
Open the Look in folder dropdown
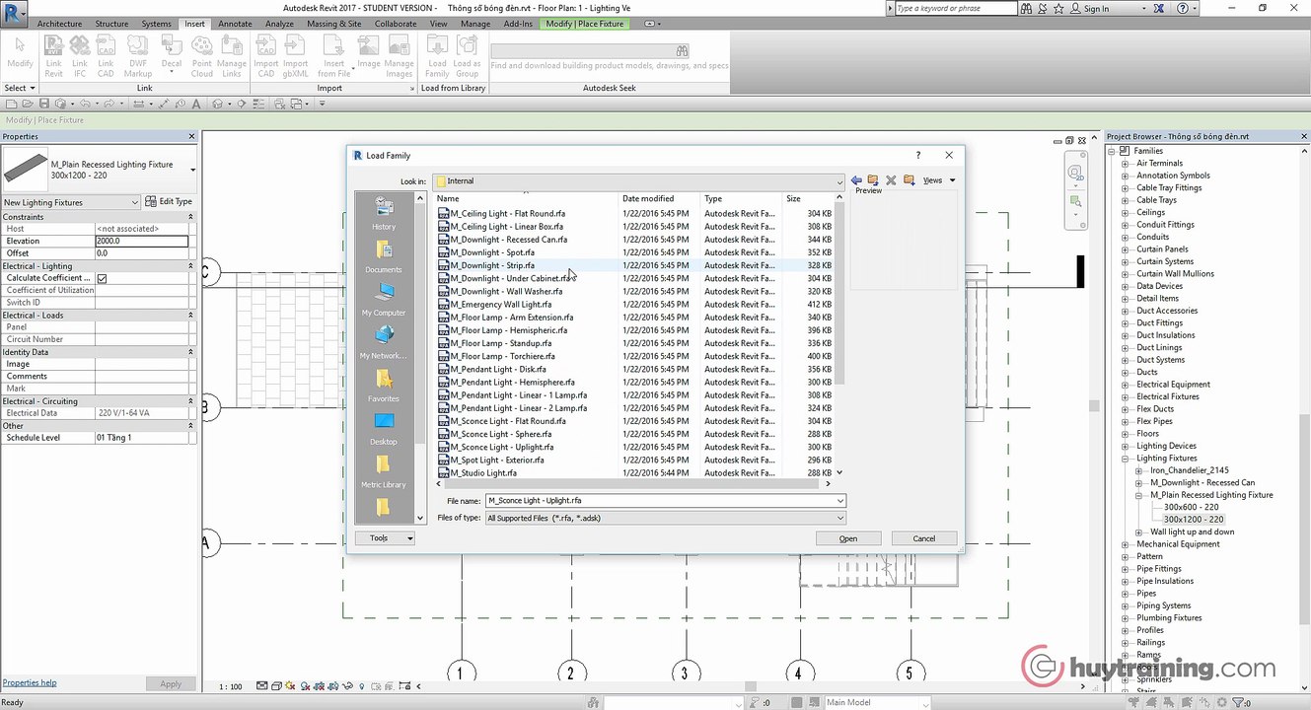pos(840,181)
